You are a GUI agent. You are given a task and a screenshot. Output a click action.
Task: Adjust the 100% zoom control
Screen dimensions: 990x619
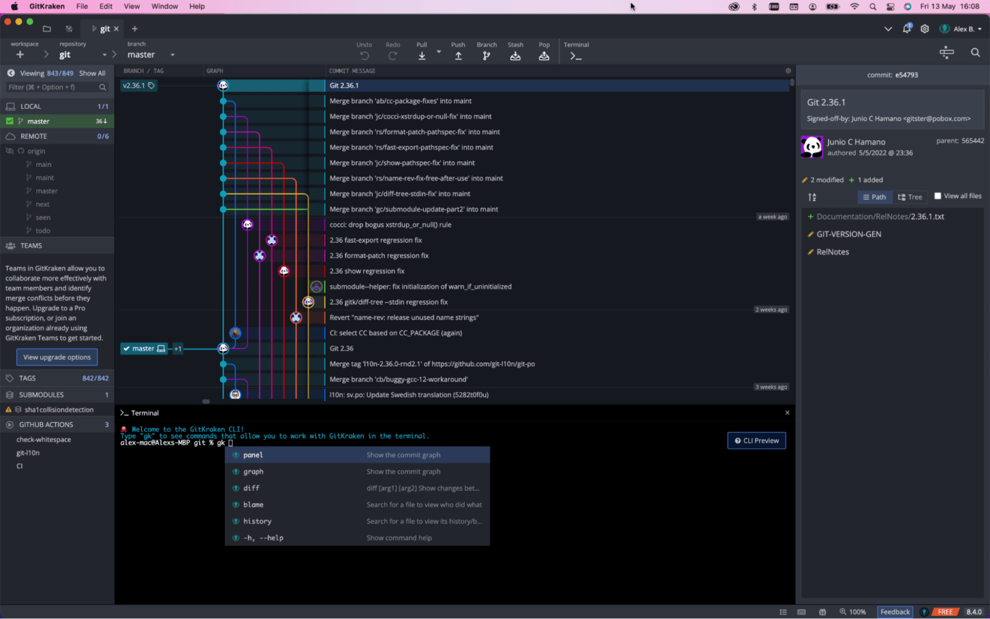point(853,612)
